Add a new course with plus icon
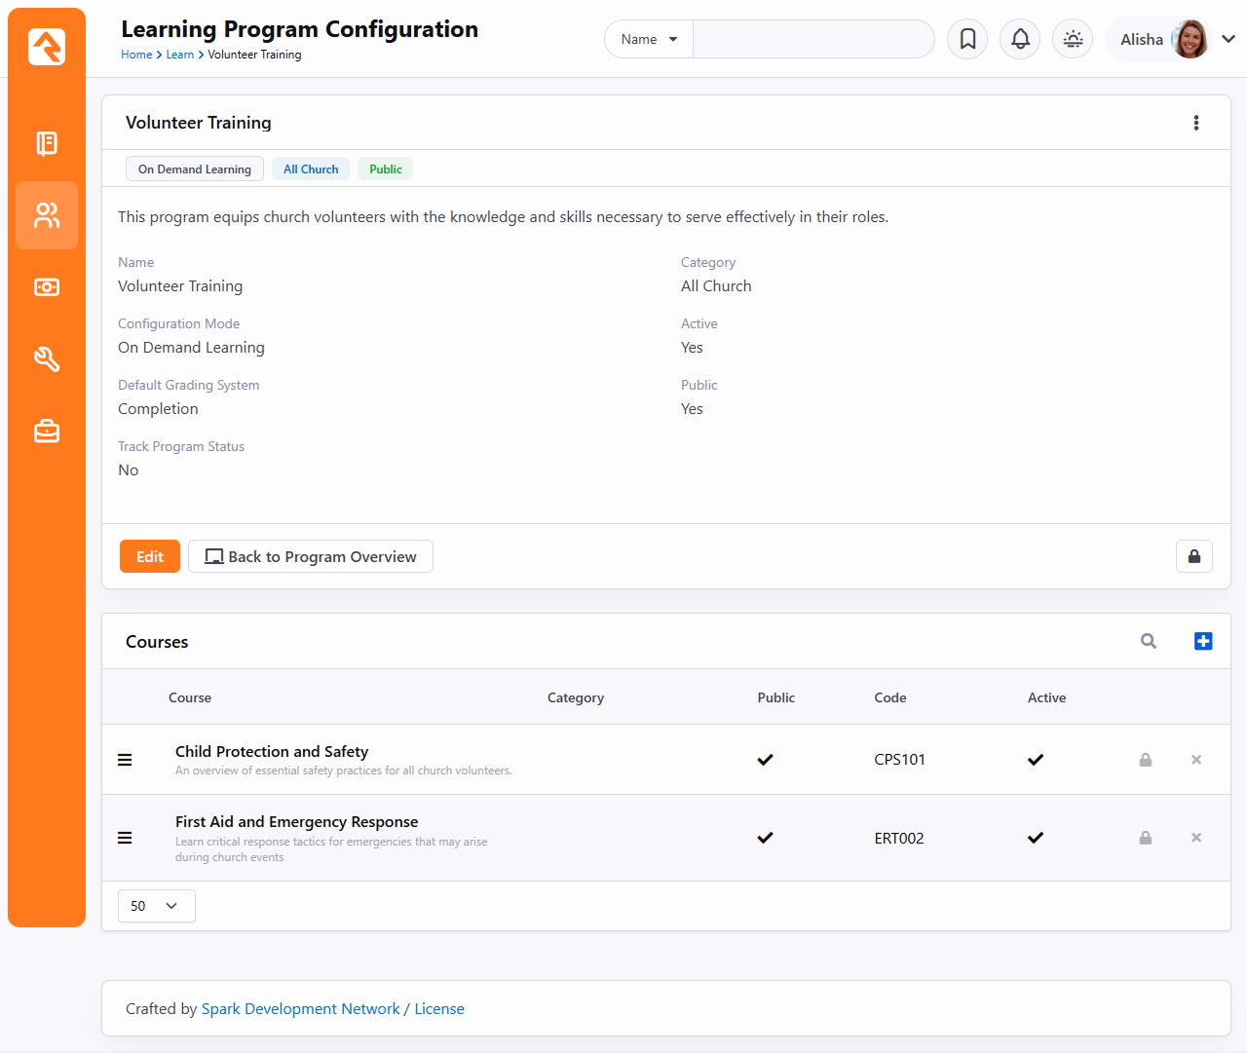Screen dimensions: 1247x1053 coord(1203,641)
